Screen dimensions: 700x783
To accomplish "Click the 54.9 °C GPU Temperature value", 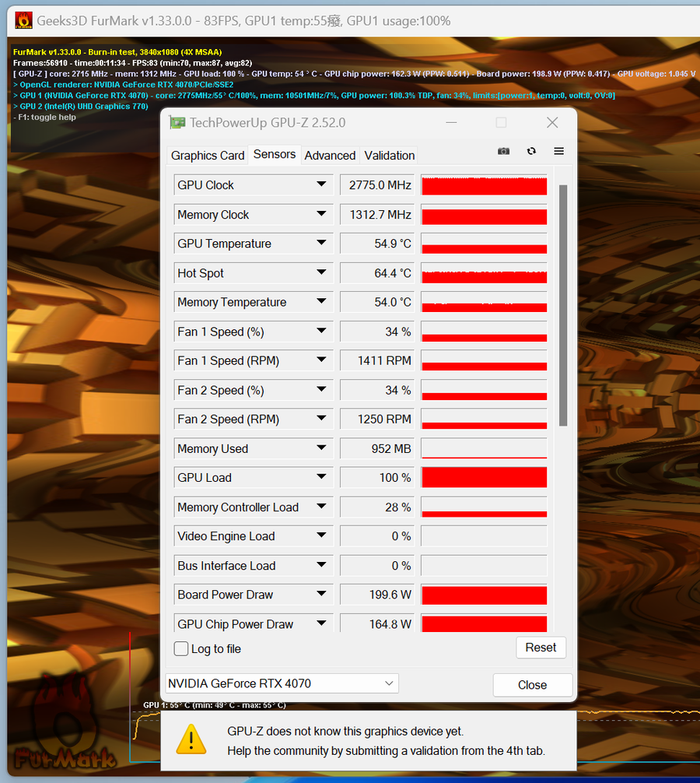I will (378, 244).
